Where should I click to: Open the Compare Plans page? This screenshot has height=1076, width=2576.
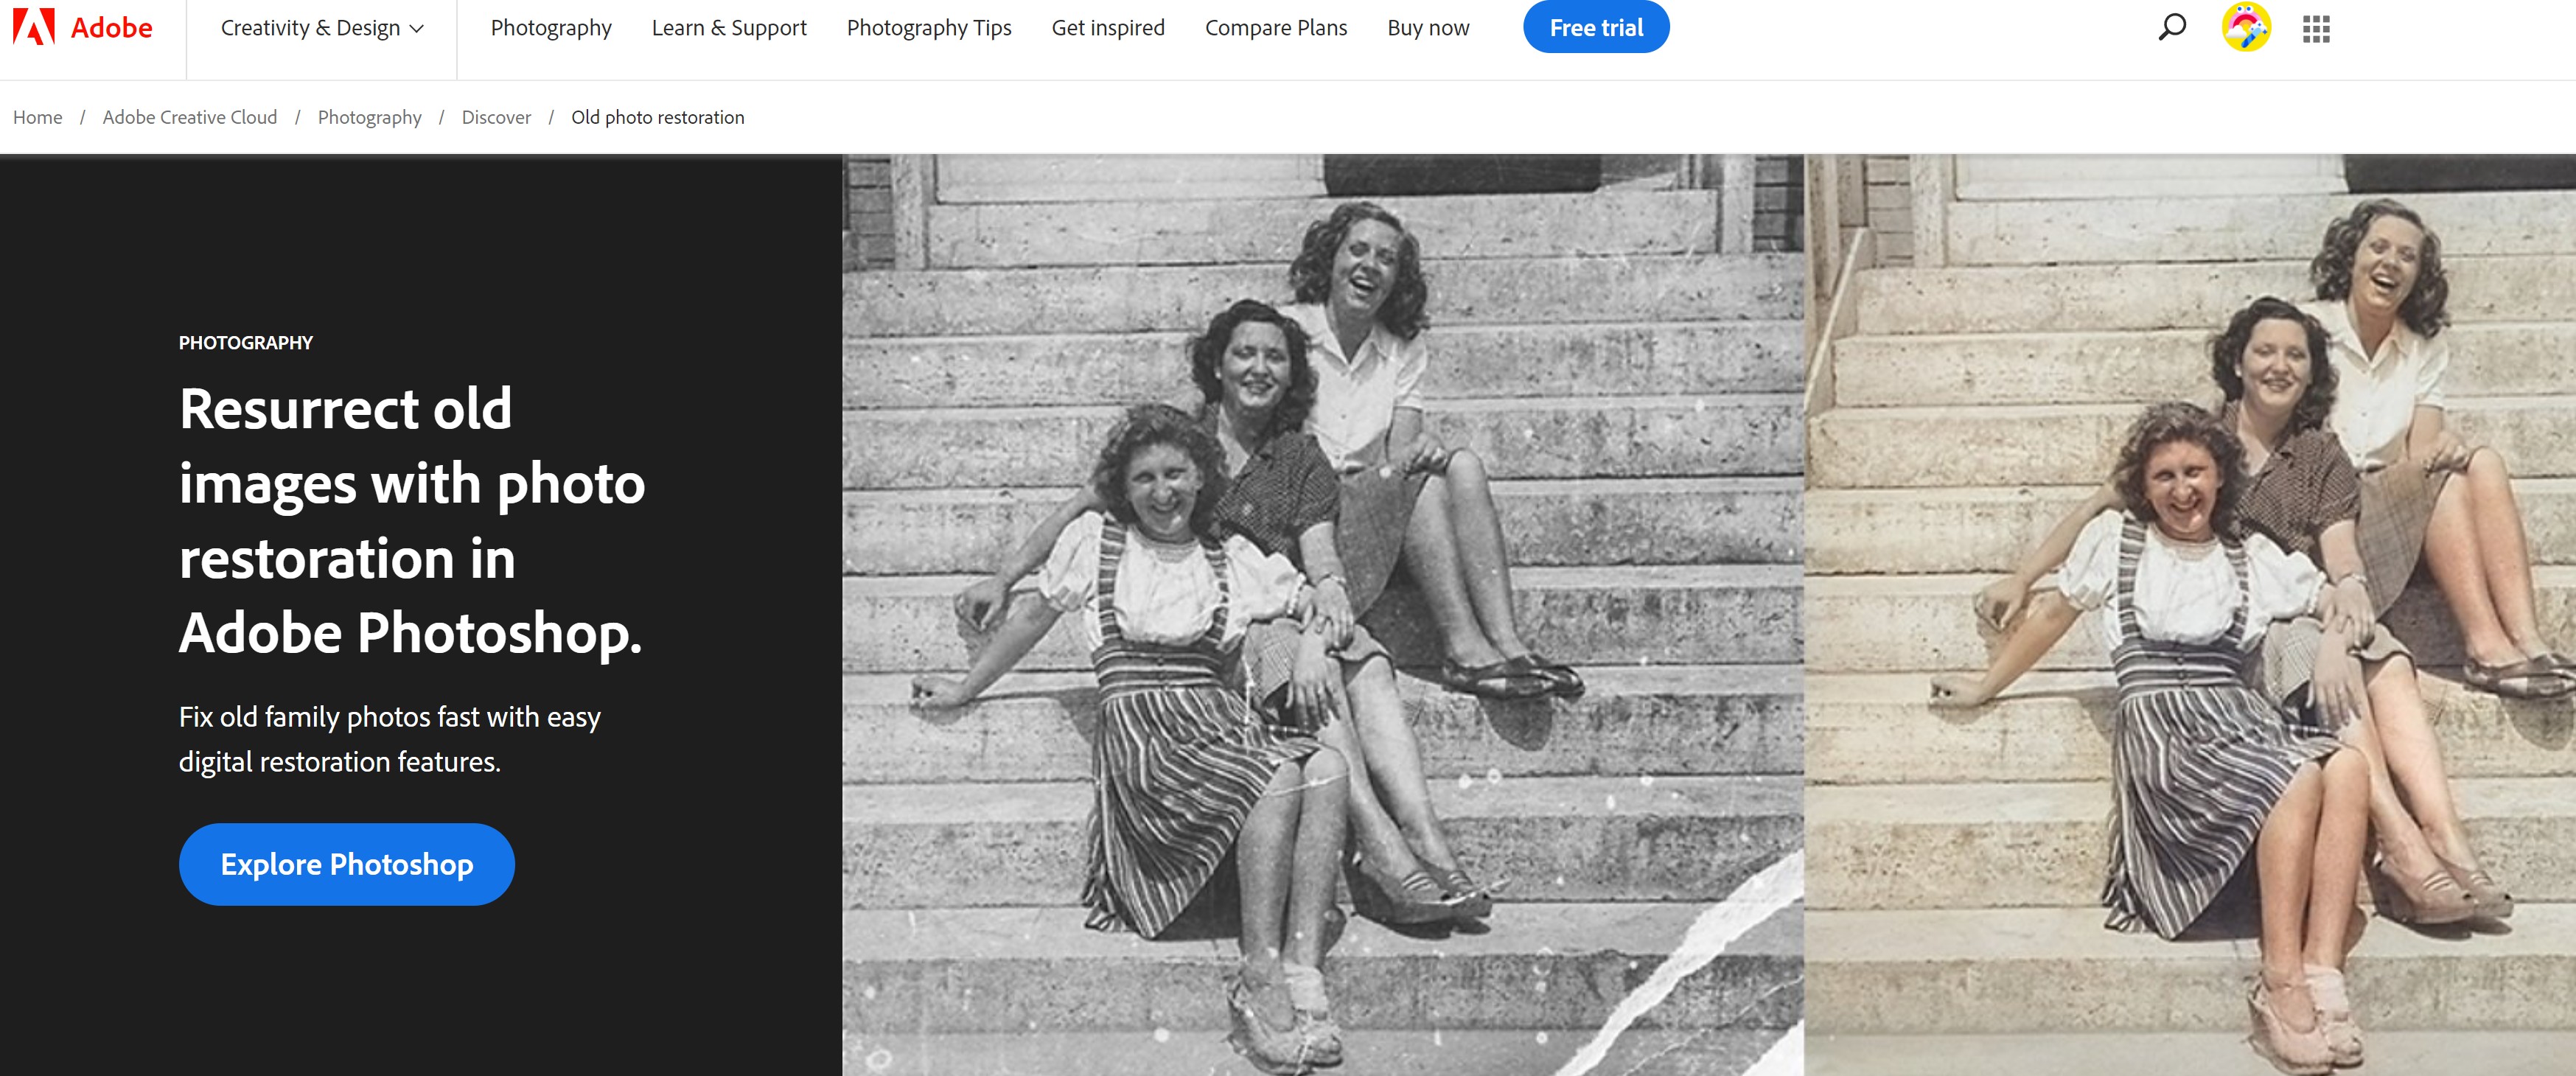[x=1276, y=27]
